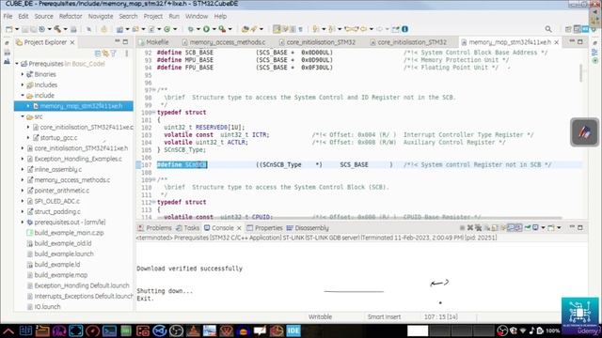Viewport: 602px width, 338px height.
Task: Open the Project menu
Action: pos(153,17)
